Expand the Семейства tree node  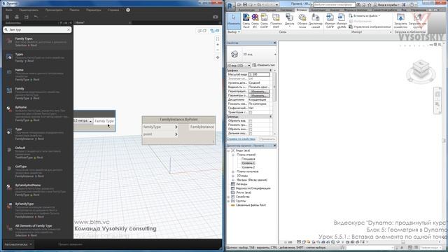click(229, 197)
